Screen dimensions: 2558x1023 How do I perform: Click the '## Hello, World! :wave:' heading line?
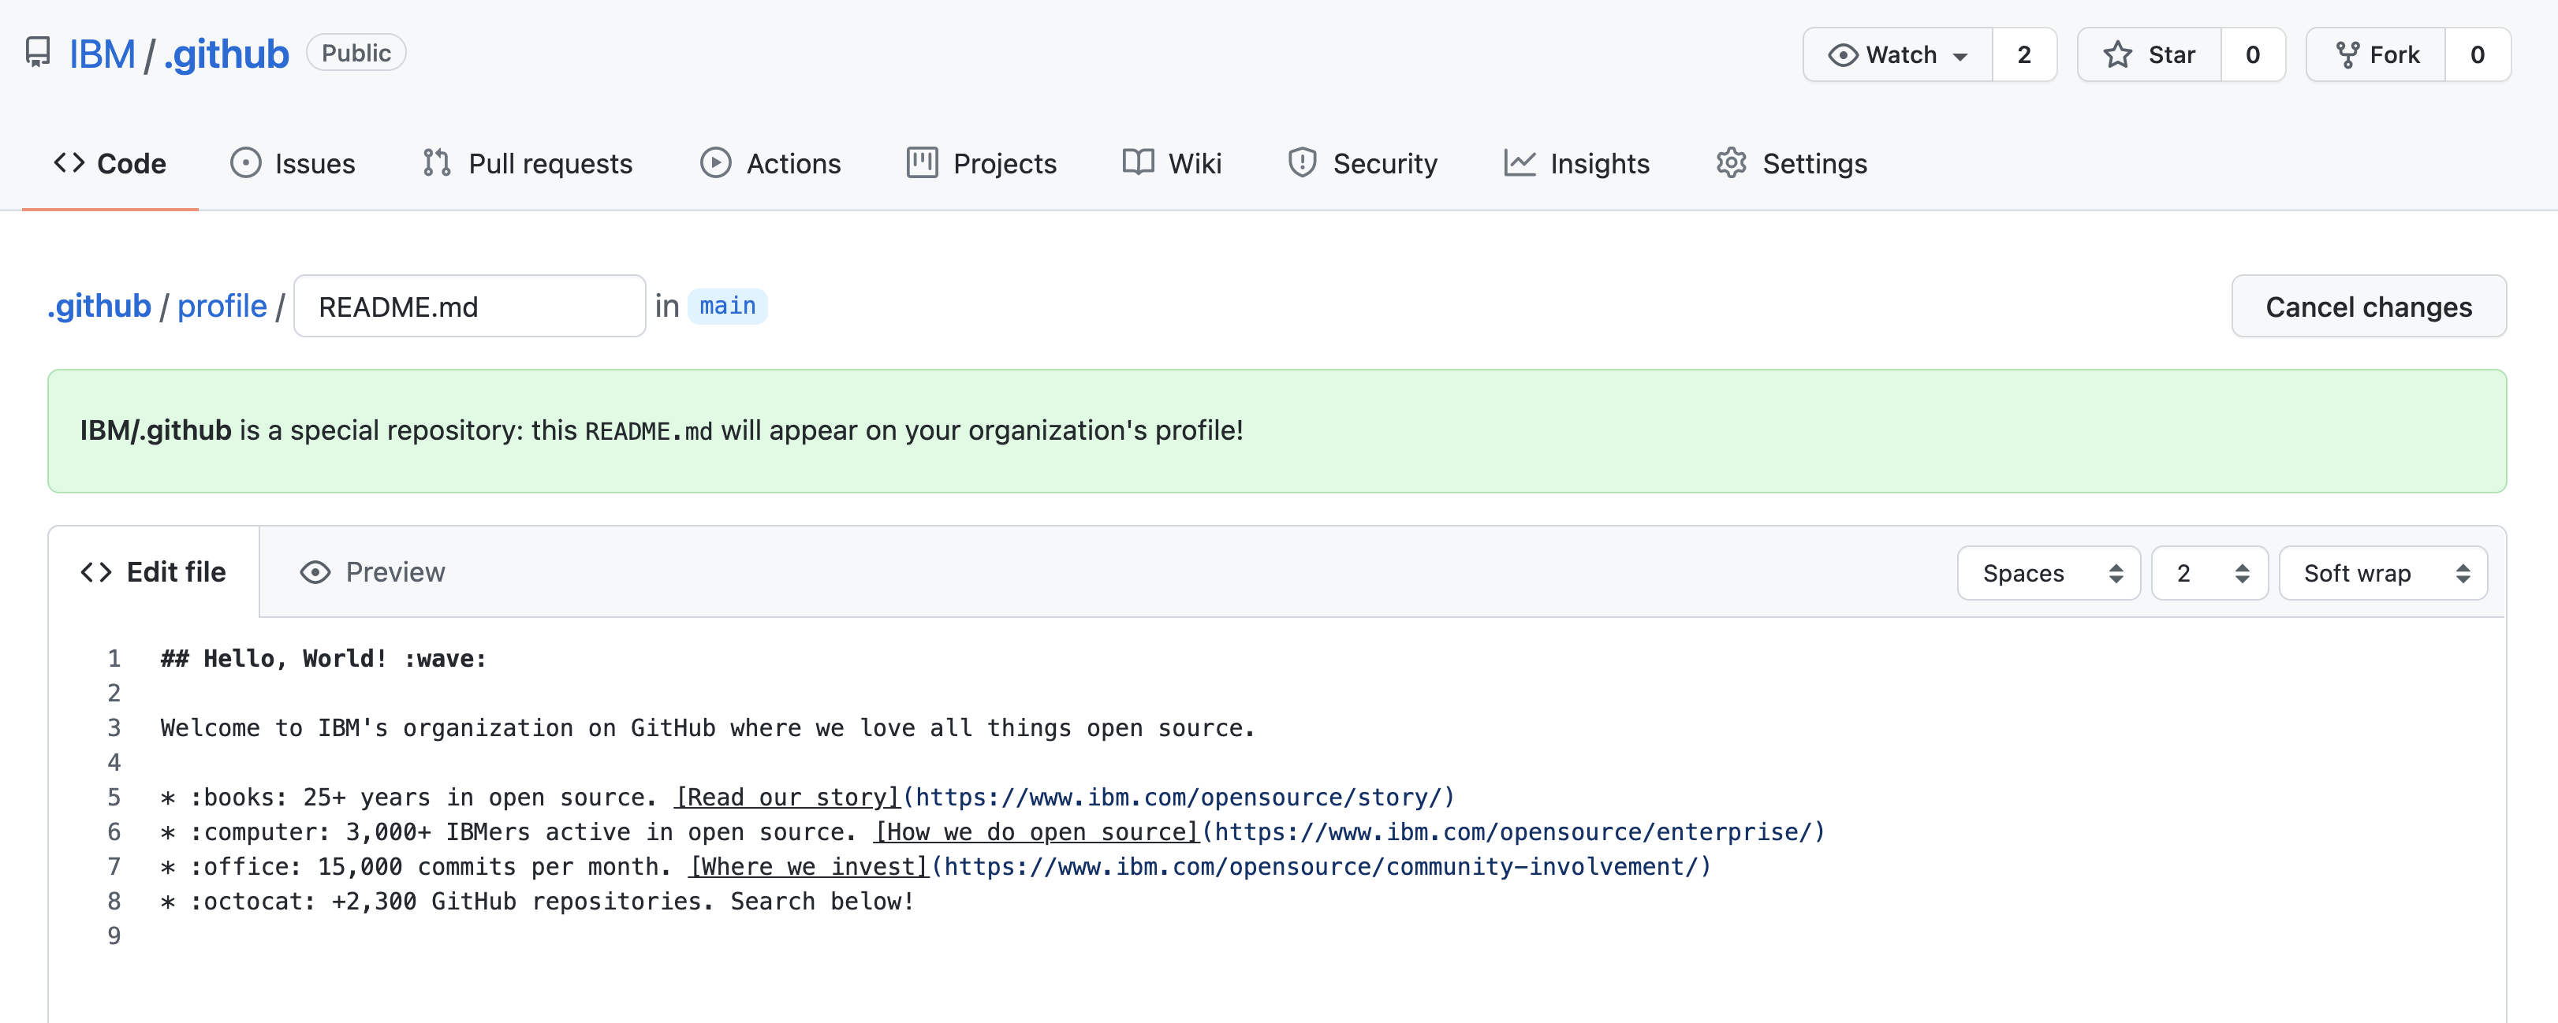pos(324,659)
